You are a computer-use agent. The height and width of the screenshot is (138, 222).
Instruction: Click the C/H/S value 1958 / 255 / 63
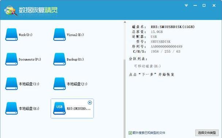coord(165,51)
